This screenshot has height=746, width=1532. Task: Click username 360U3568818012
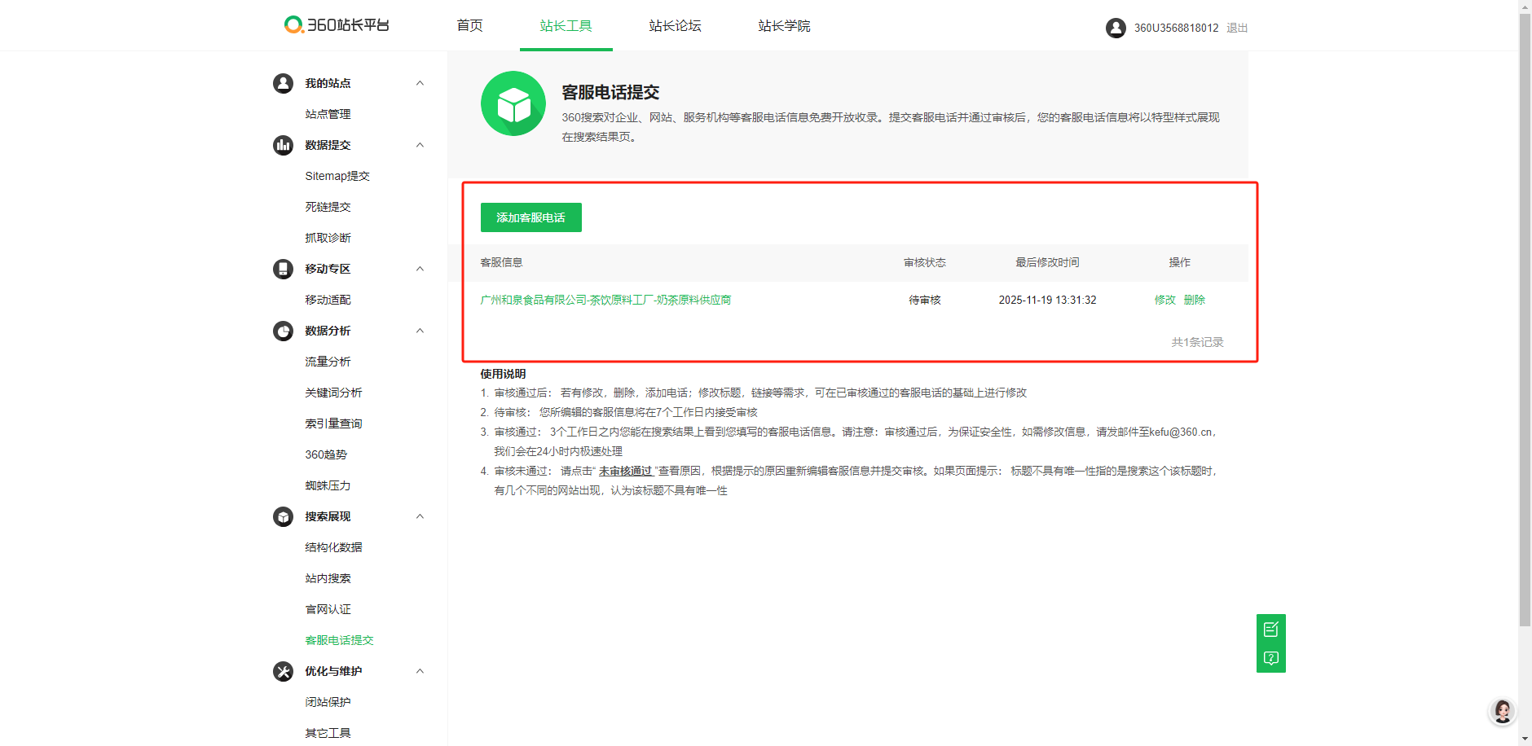pyautogui.click(x=1176, y=28)
